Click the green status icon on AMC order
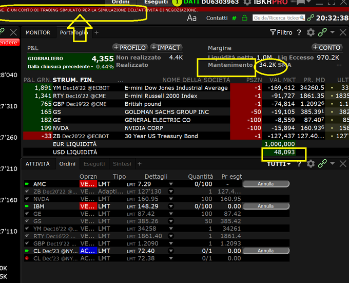This screenshot has width=349, height=283. pos(27,184)
